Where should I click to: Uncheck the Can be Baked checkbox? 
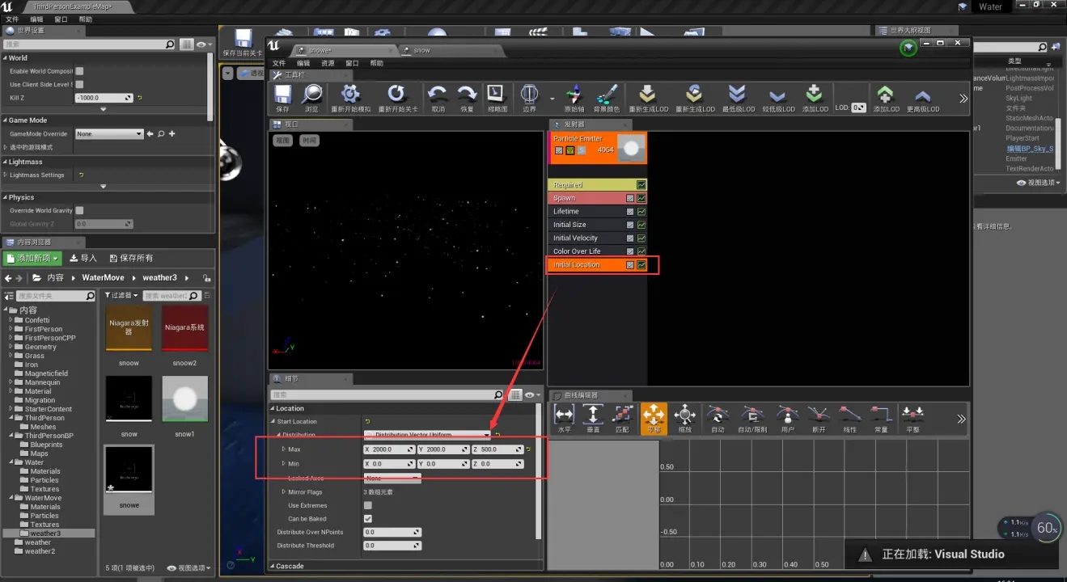pyautogui.click(x=368, y=519)
